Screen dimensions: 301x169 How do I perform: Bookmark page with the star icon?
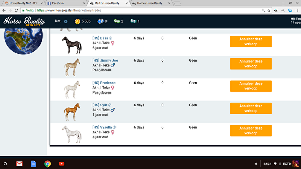269,10
